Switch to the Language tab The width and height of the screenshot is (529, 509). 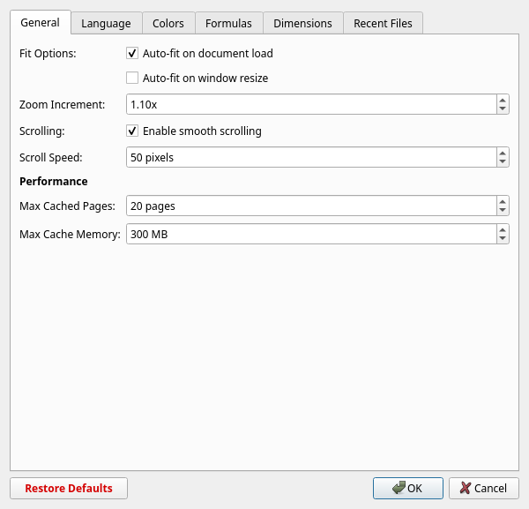click(x=106, y=23)
